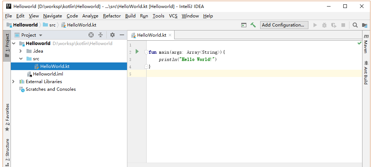Screen dimensions: 373x167
Task: Open the Window menu
Action: [190, 16]
